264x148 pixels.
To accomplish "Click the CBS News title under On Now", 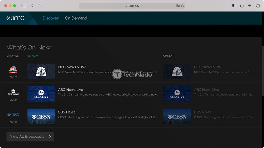I will 67,112.
